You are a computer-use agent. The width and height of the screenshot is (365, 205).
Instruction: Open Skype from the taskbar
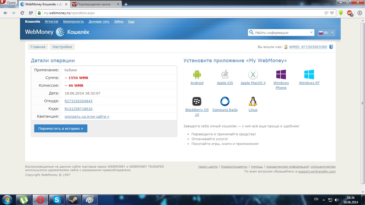[x=57, y=200]
